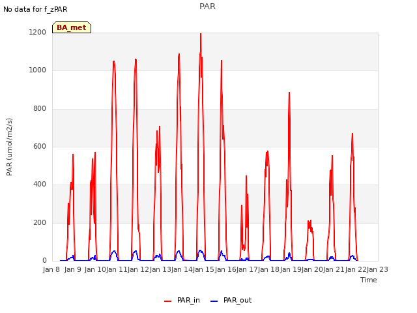This screenshot has width=417, height=313.
Task: Click the red PAR_in legend swatch
Action: tap(168, 301)
